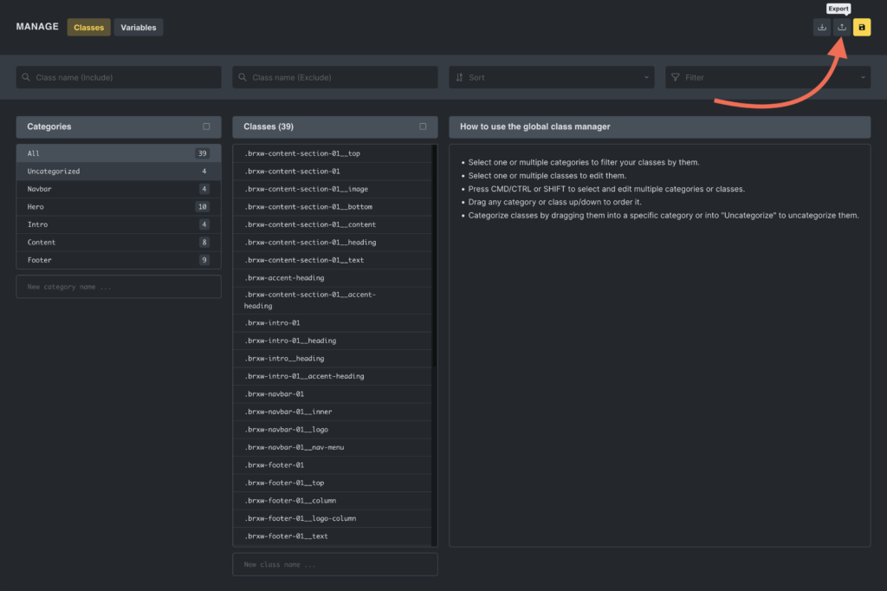Select the Classes tab
The image size is (887, 591).
(x=88, y=28)
